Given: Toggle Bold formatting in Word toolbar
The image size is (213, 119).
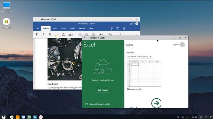Looking at the screenshot, I should pos(37,34).
